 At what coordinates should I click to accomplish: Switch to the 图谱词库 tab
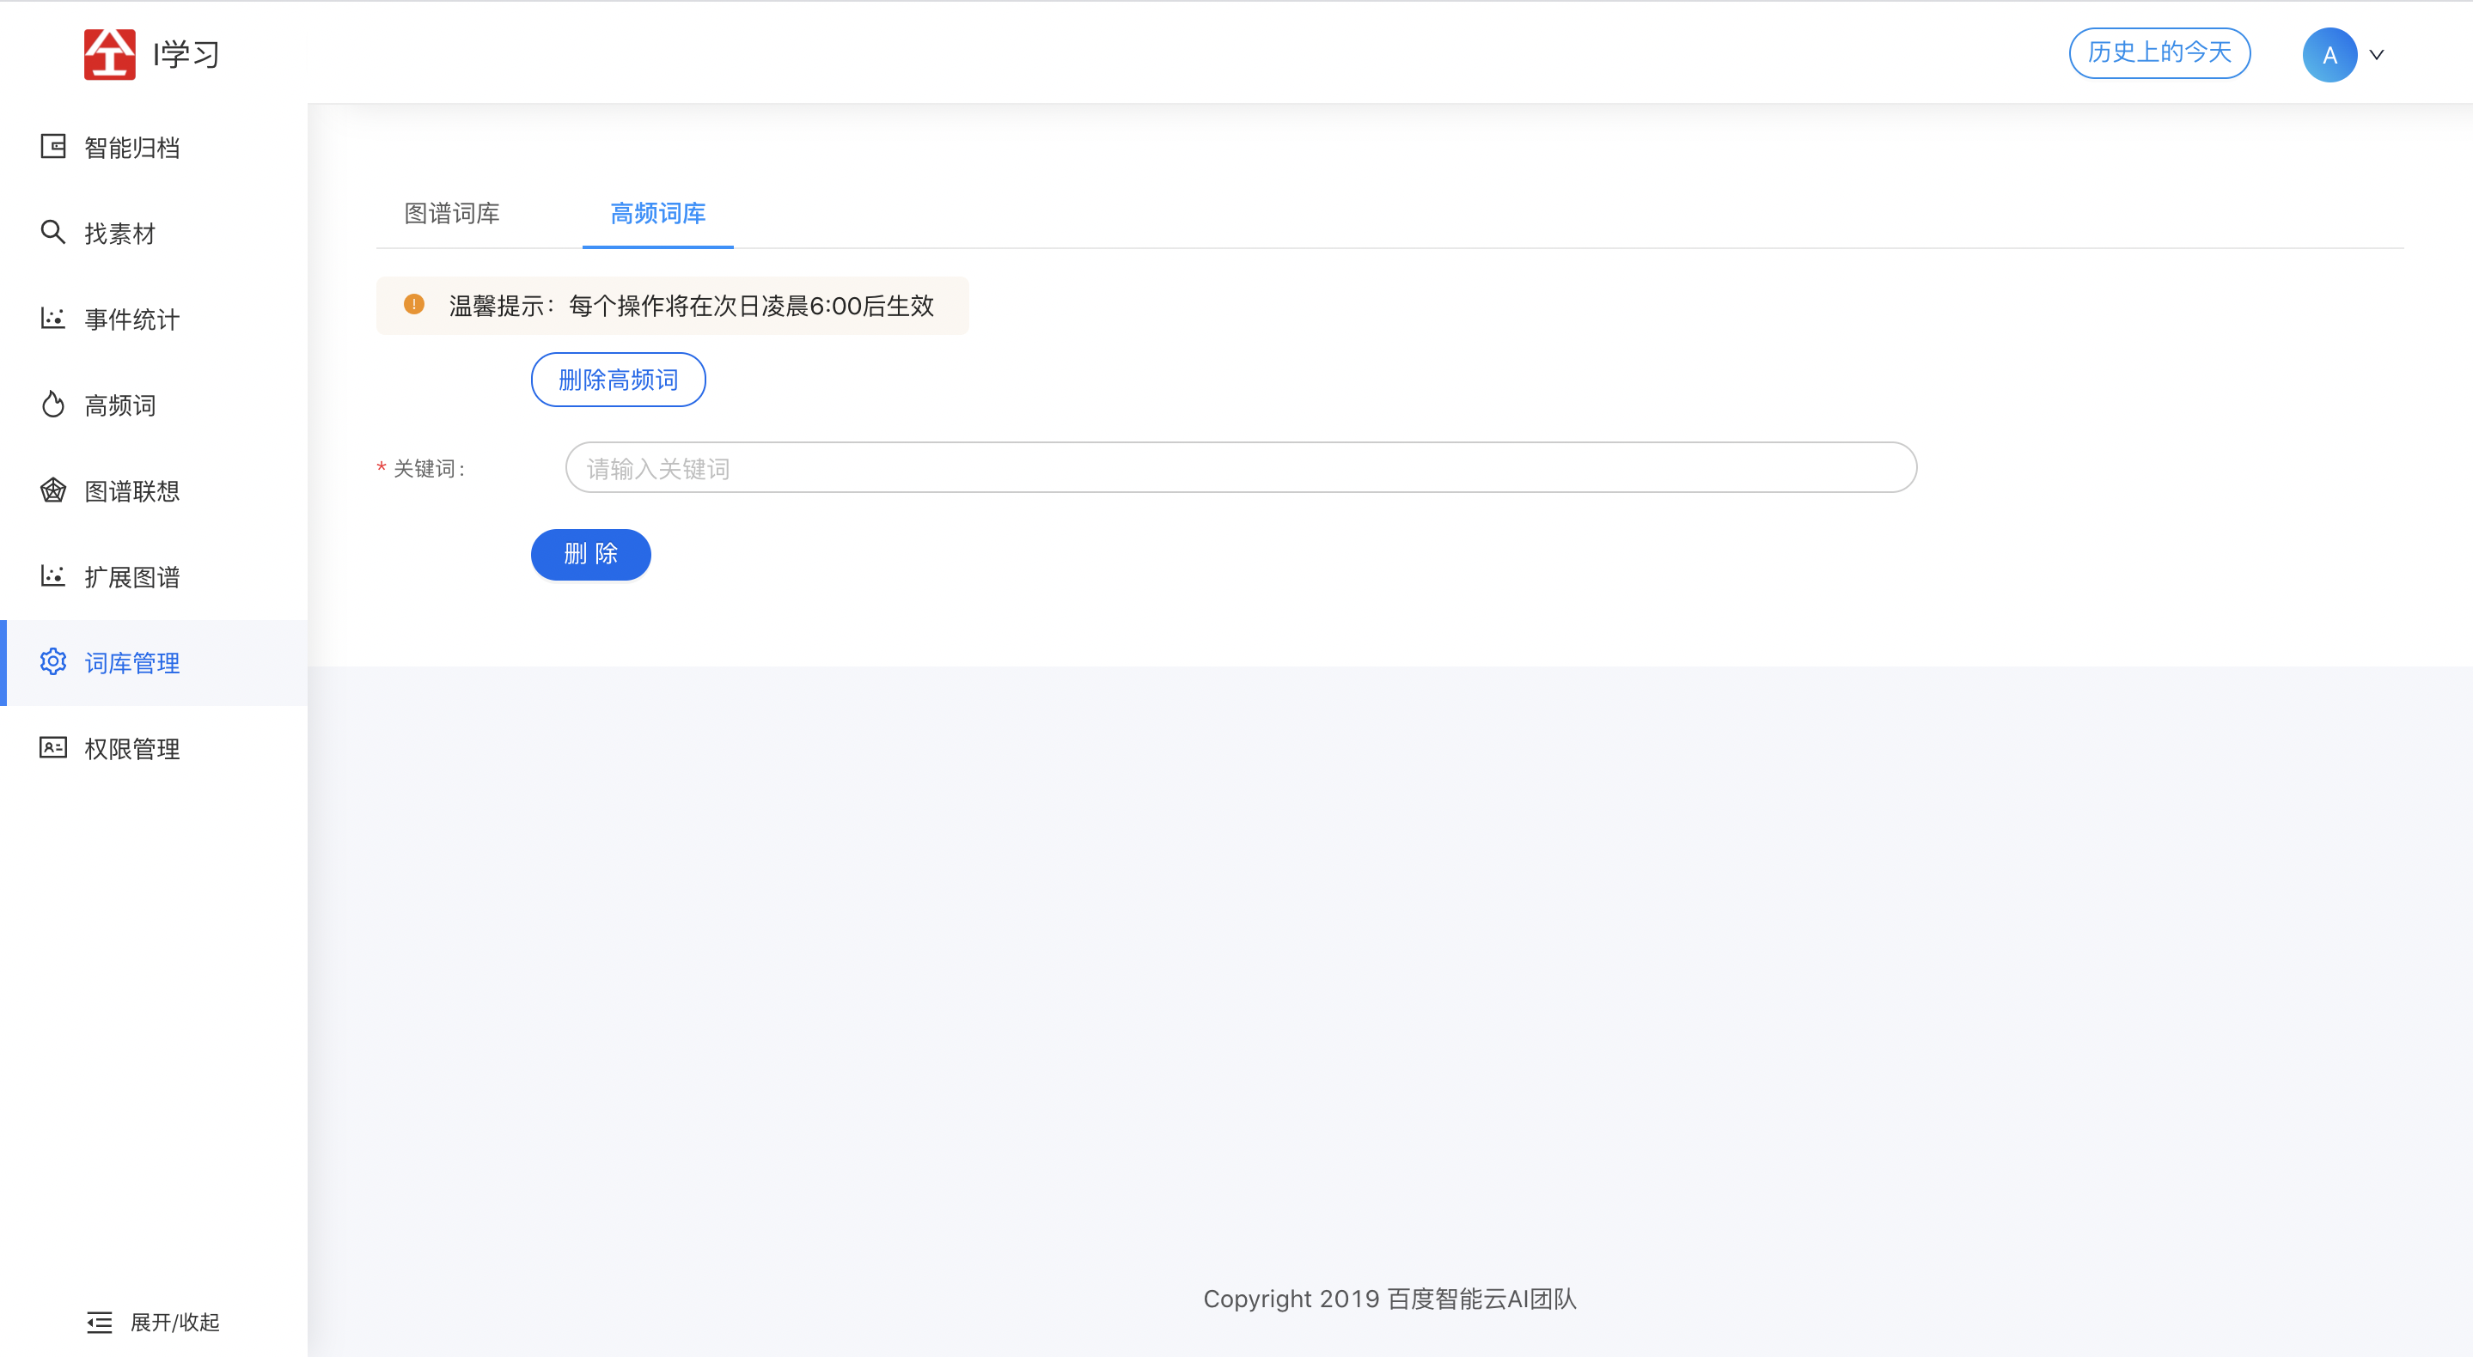point(451,213)
